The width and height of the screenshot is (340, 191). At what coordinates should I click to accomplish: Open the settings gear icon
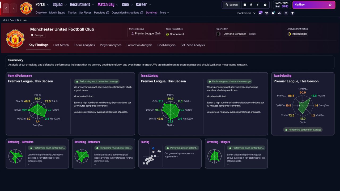[265, 5]
